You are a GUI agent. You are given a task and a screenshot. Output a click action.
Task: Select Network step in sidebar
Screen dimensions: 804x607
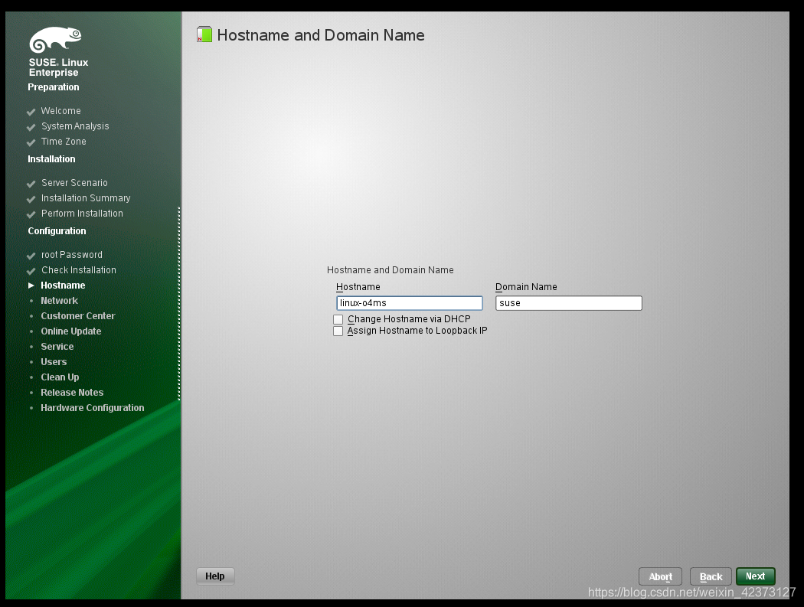[x=60, y=301]
